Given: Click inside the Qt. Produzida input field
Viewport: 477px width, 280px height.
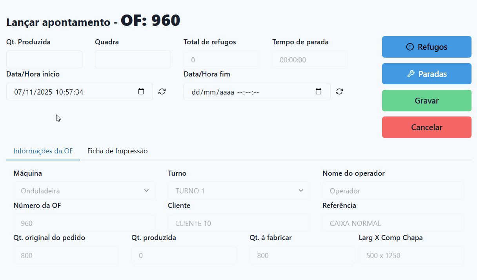Looking at the screenshot, I should [x=44, y=59].
